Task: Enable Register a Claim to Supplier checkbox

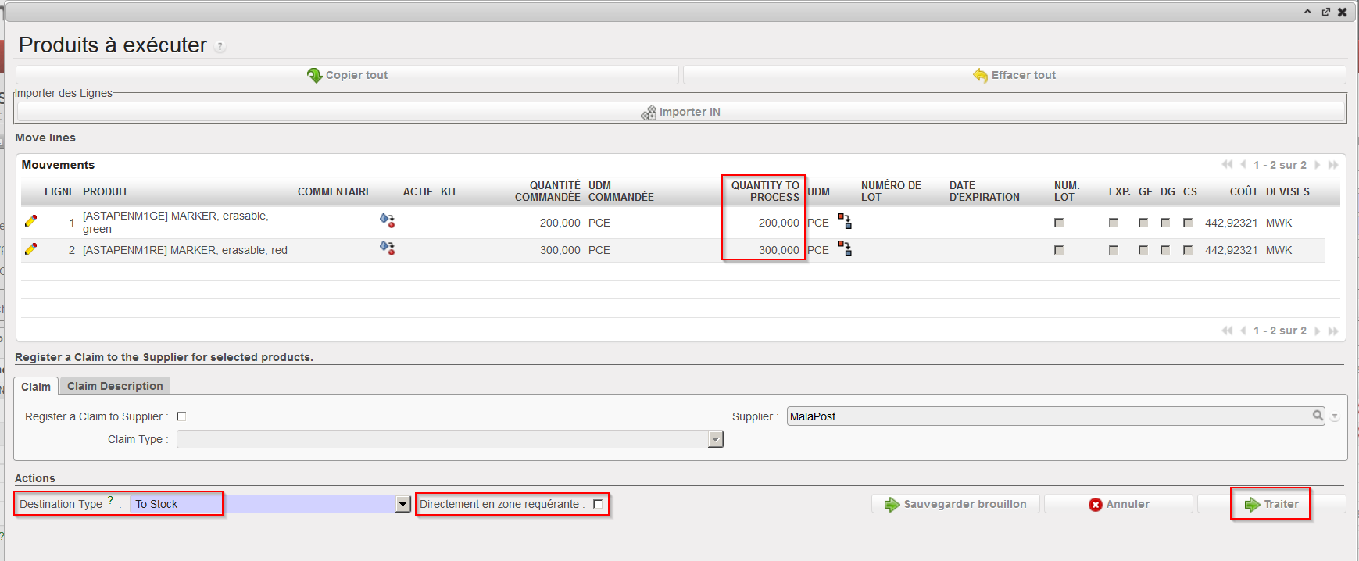Action: click(x=181, y=416)
